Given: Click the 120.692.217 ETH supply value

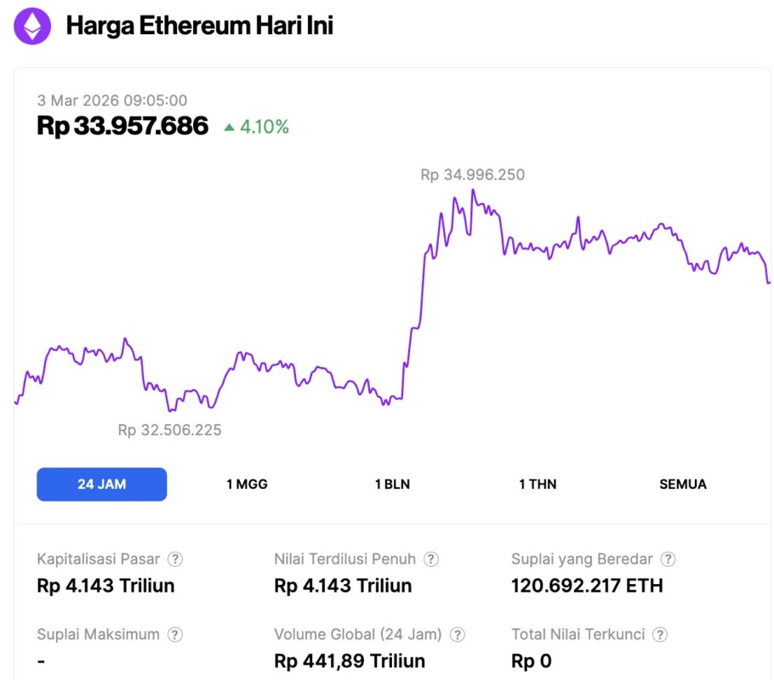Looking at the screenshot, I should click(x=586, y=586).
